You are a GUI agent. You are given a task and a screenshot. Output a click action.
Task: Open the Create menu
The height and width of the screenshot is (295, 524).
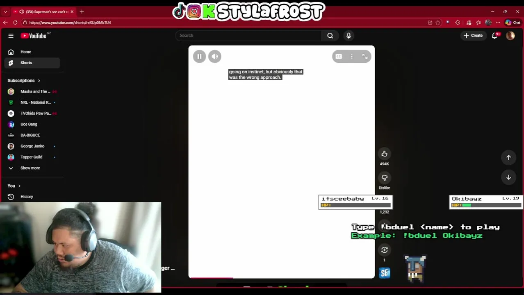473,36
